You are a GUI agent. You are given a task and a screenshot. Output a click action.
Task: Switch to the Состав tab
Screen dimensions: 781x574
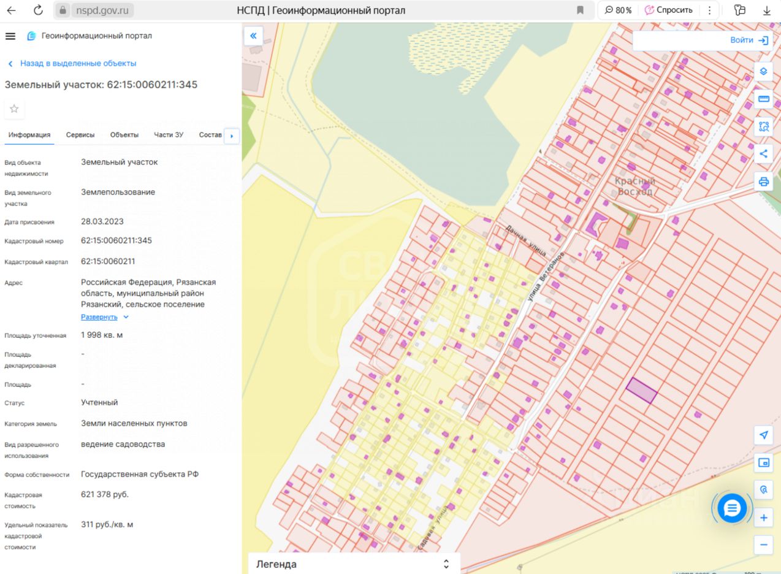[x=210, y=135]
